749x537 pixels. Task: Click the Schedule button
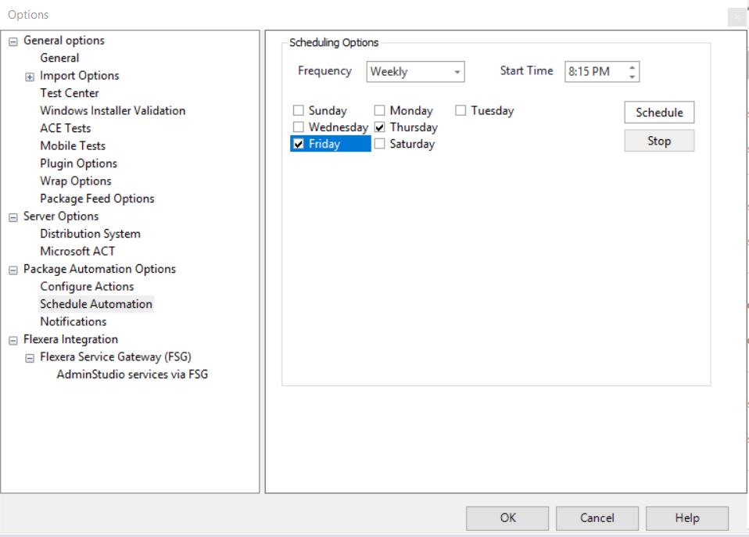tap(659, 113)
